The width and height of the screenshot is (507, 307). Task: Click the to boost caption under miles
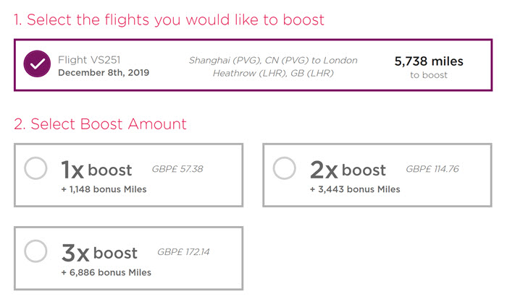pyautogui.click(x=429, y=75)
